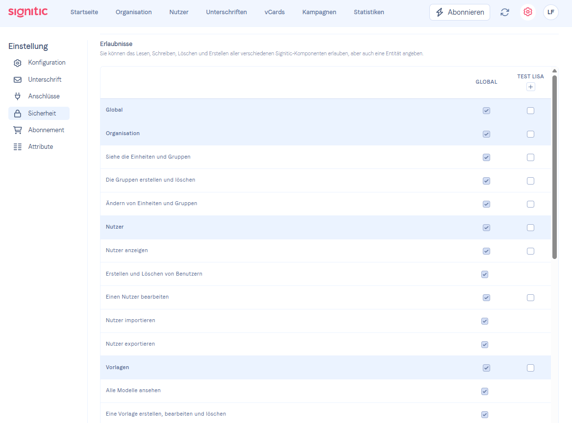This screenshot has width=572, height=423.
Task: Open the vCards menu
Action: tap(274, 12)
